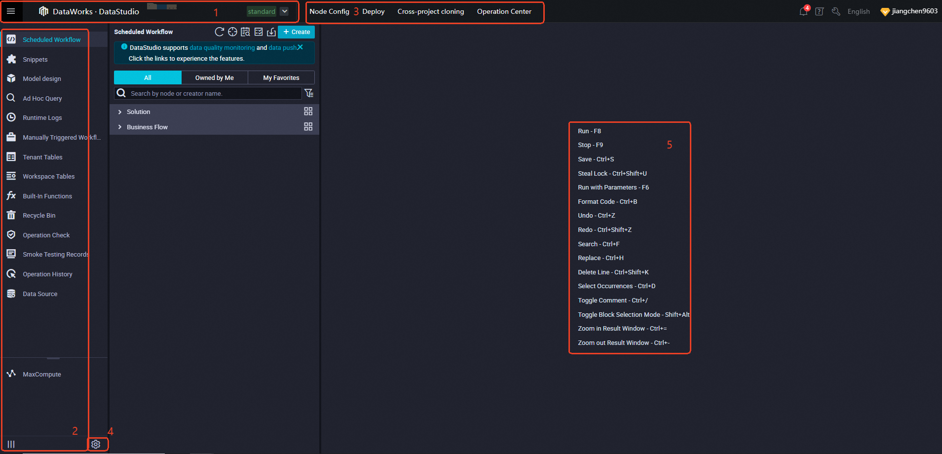Open the filter icon beside the search box

click(309, 93)
